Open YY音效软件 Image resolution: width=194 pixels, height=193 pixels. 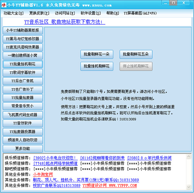[x=23, y=123]
